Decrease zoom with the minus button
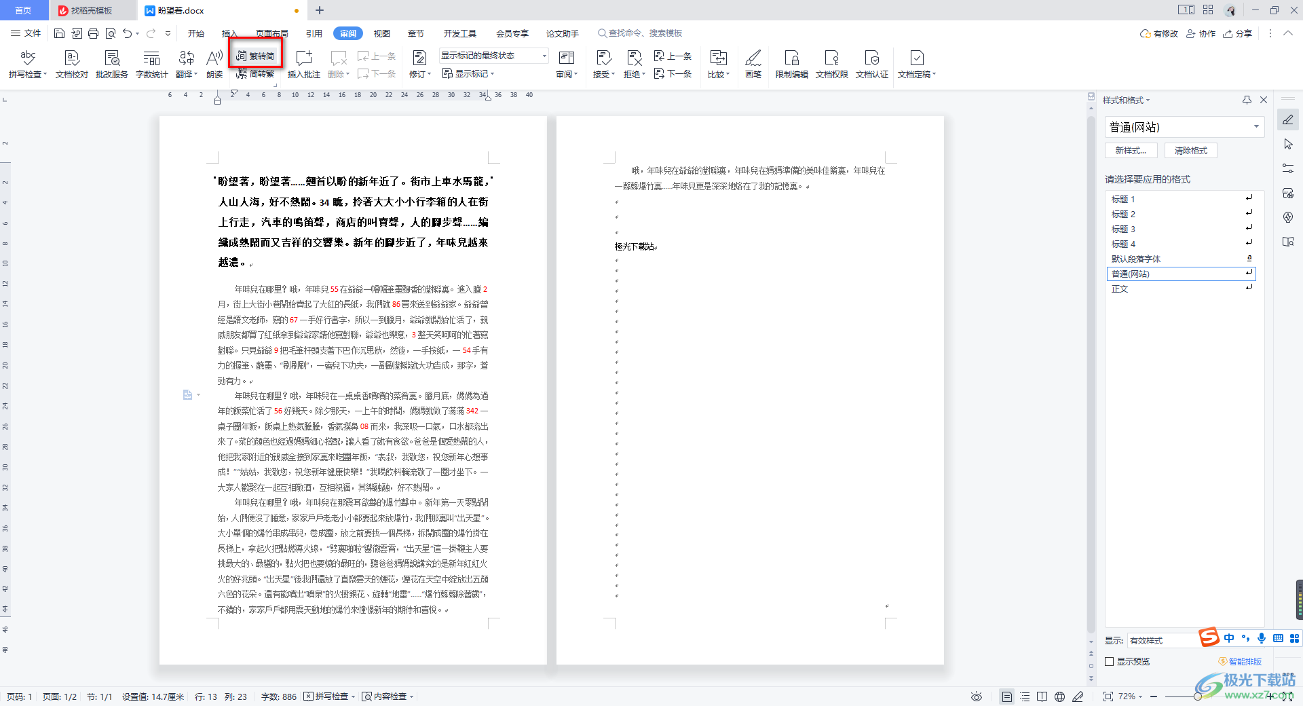 (1154, 696)
